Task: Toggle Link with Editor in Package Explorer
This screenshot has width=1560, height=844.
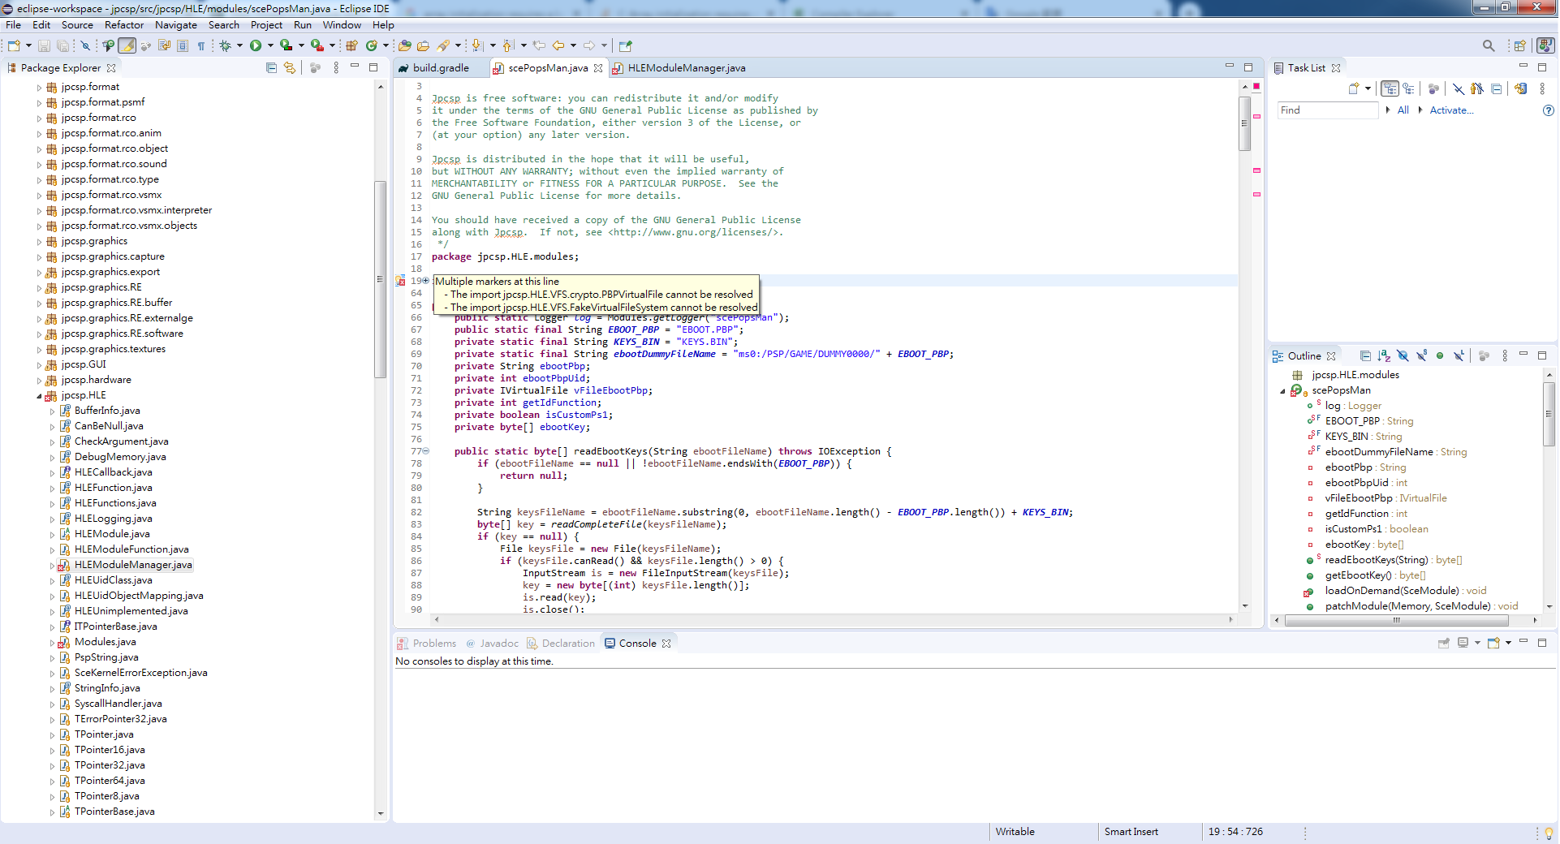Action: pyautogui.click(x=290, y=68)
